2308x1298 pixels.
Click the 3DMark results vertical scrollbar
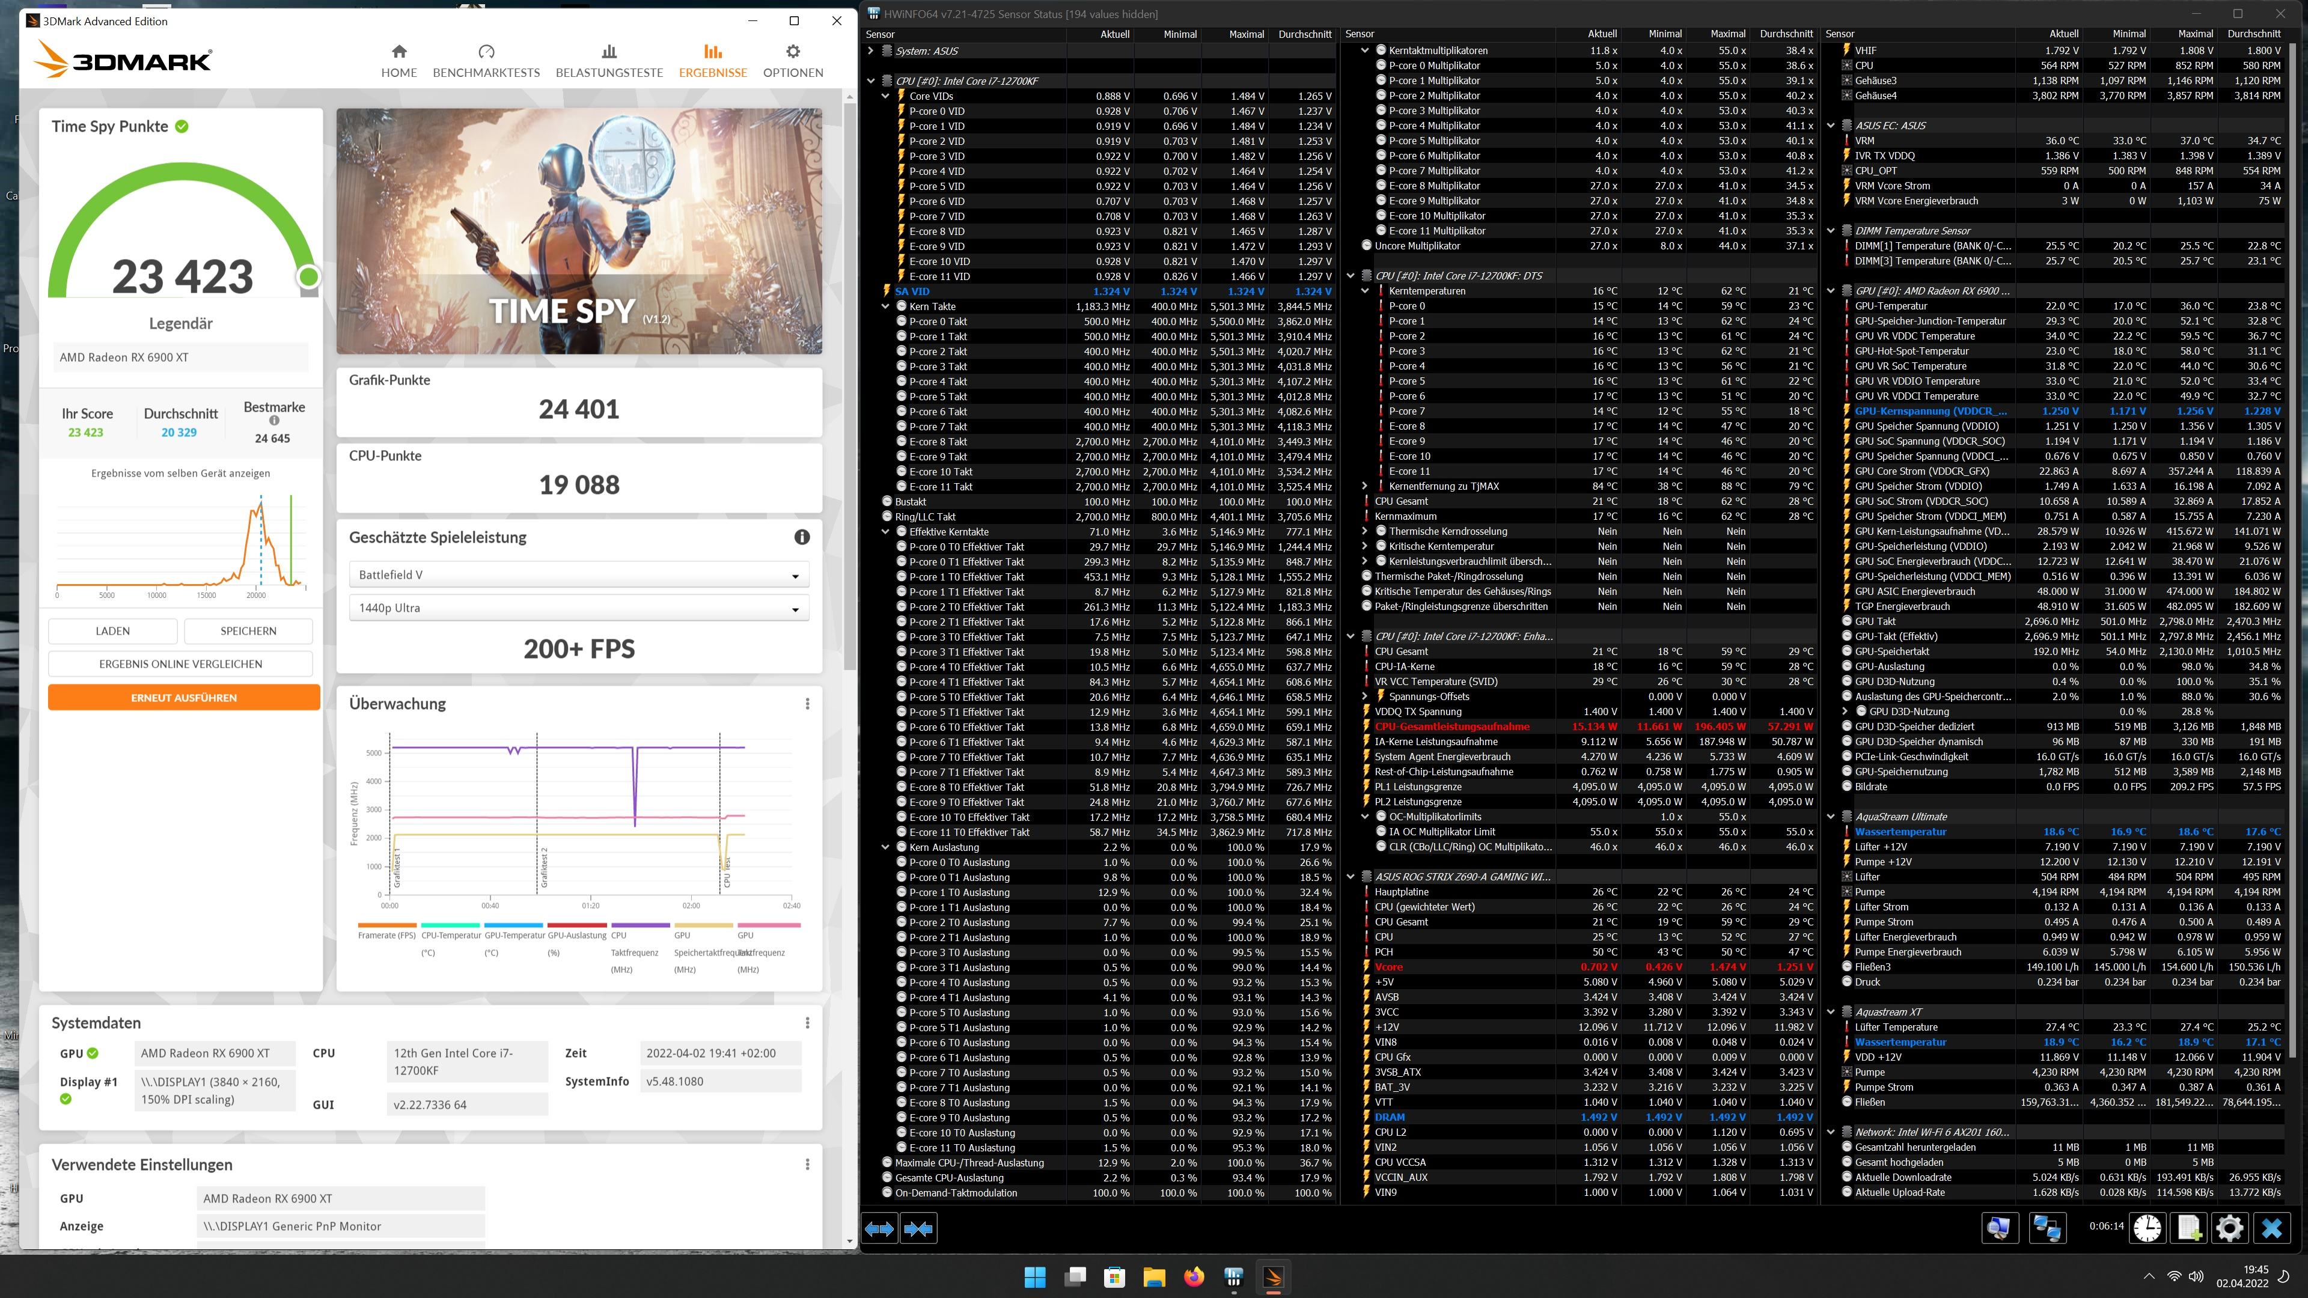[849, 385]
